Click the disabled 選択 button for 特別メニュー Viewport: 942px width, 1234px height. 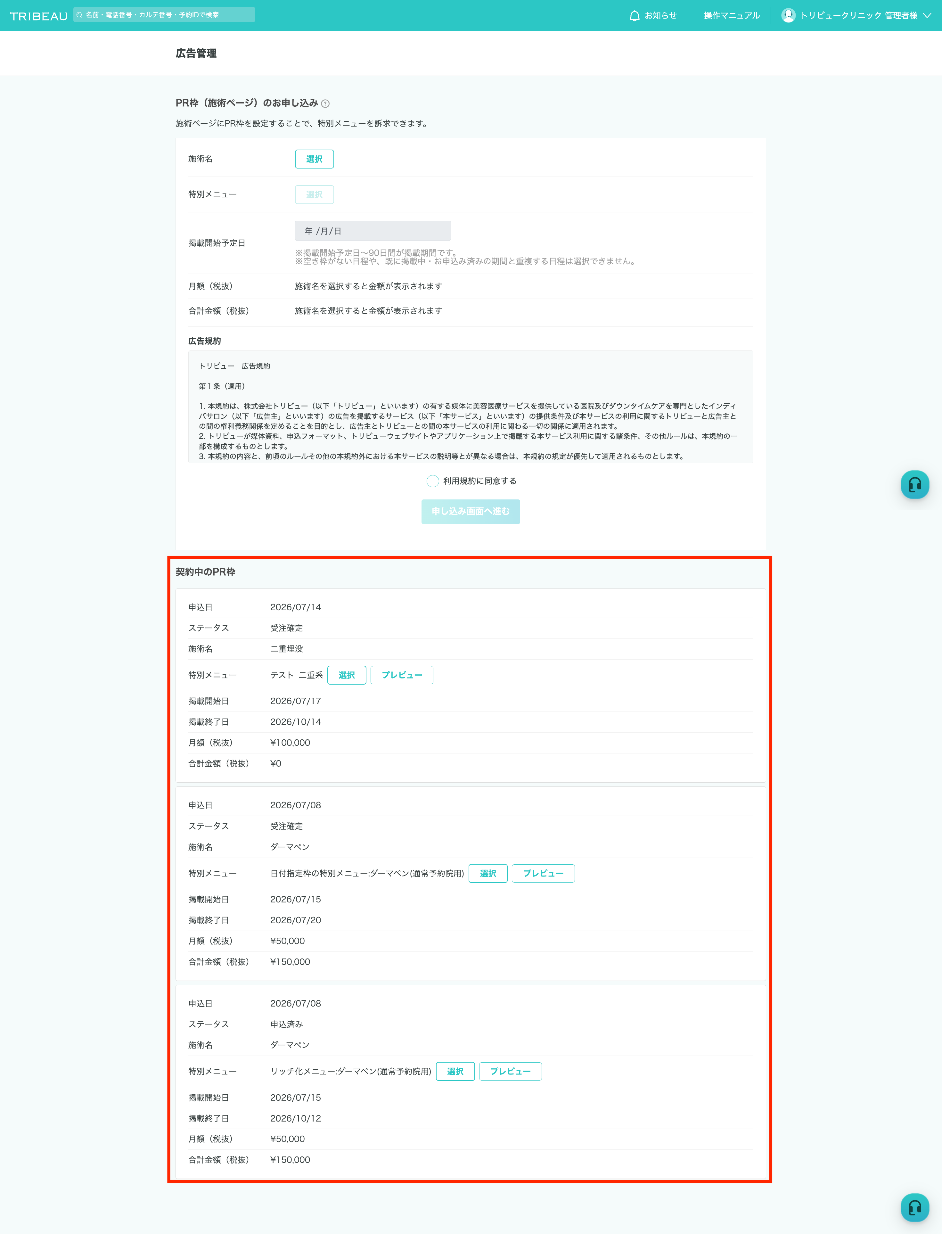click(314, 194)
